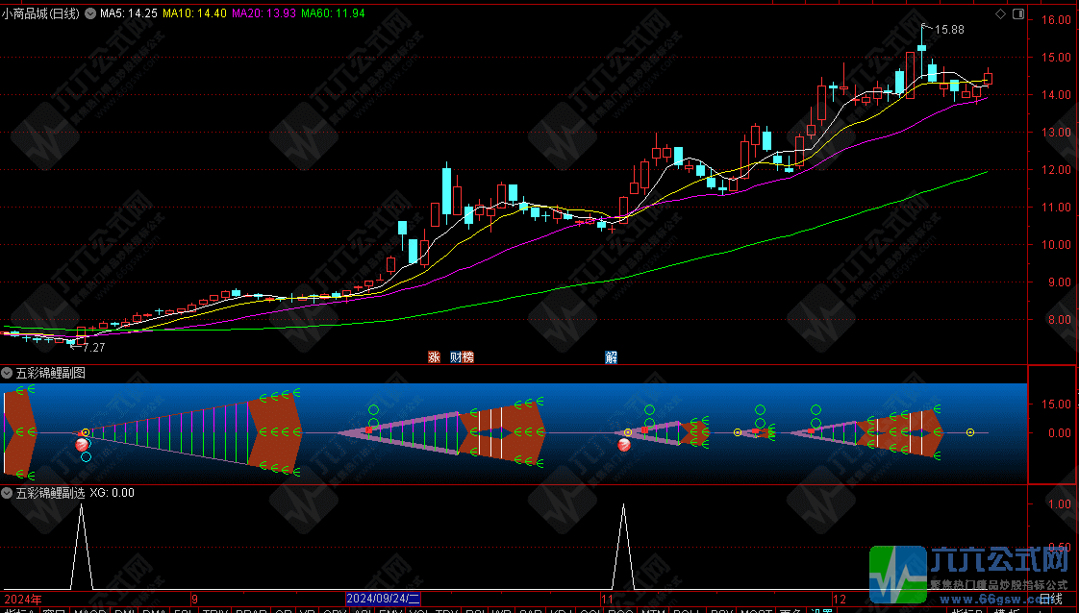
Task: Expand the 五彩锦鲤副选 indicator menu arrow
Action: (x=8, y=493)
